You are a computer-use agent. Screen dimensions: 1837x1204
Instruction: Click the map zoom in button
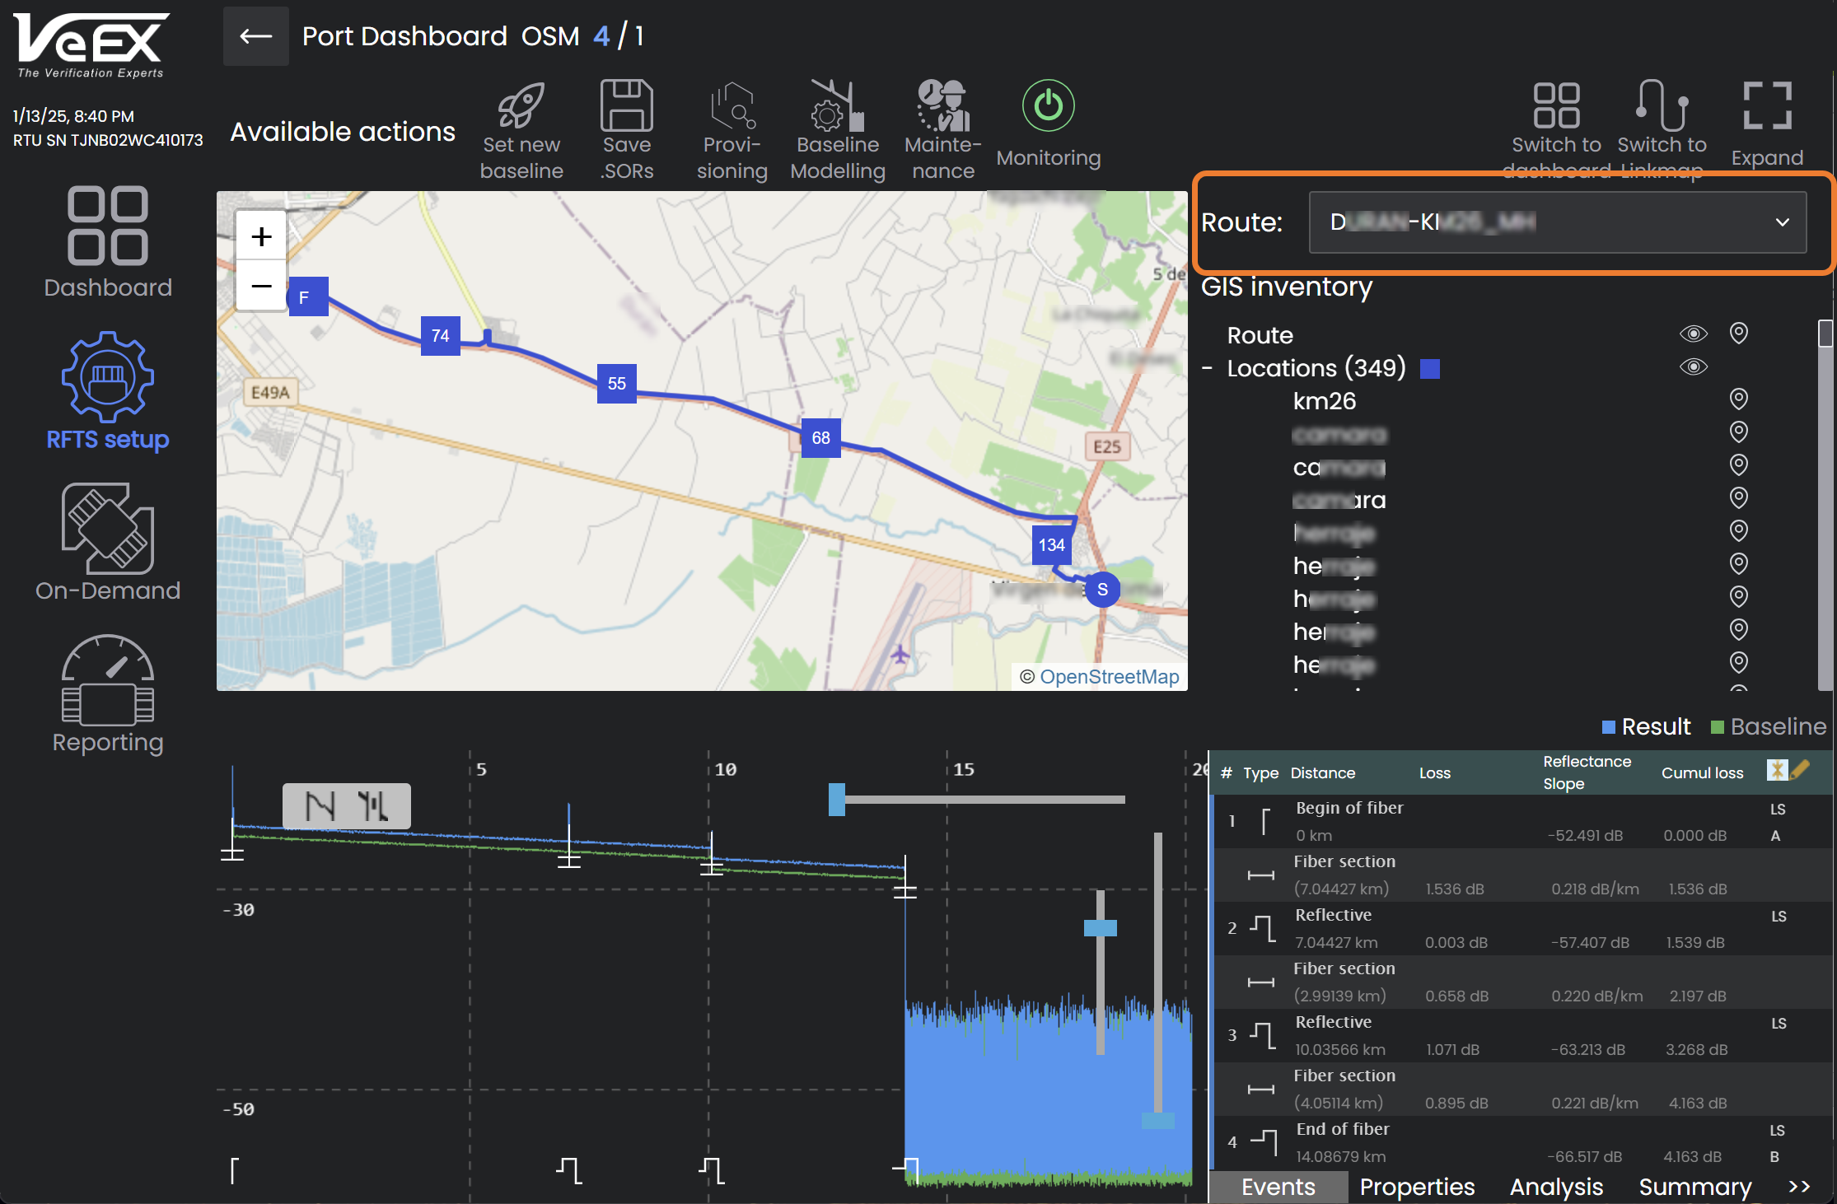[261, 237]
